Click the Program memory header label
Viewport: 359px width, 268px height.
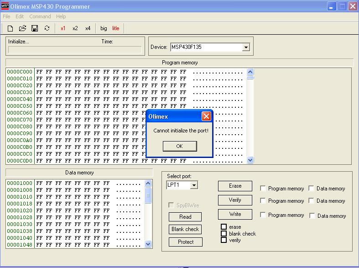click(x=180, y=63)
